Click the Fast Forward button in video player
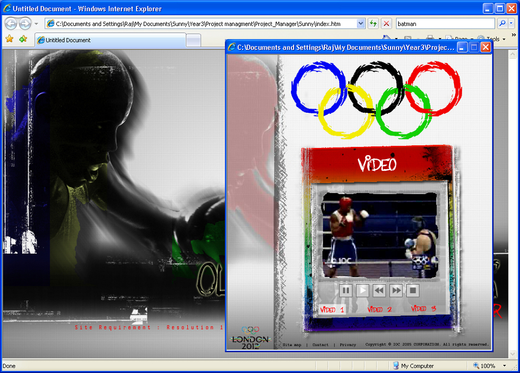The image size is (520, 373). [396, 291]
